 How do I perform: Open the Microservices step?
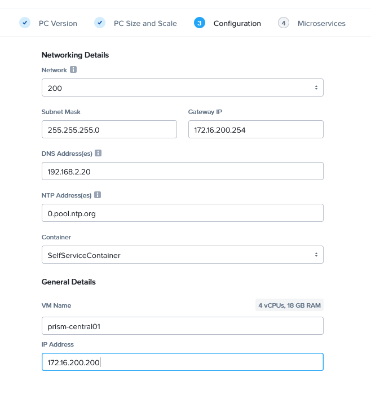[321, 23]
